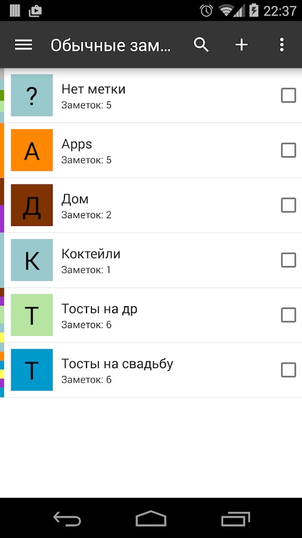Screen dimensions: 302x538
Task: Tap the orange 'A' Apps tile
Action: pos(32,150)
